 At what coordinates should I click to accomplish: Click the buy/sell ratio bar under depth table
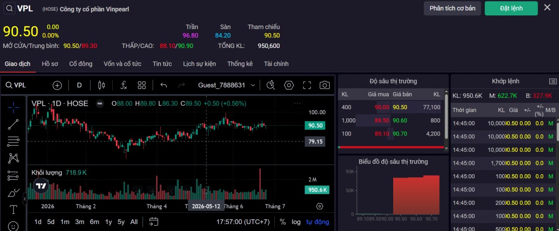391,147
